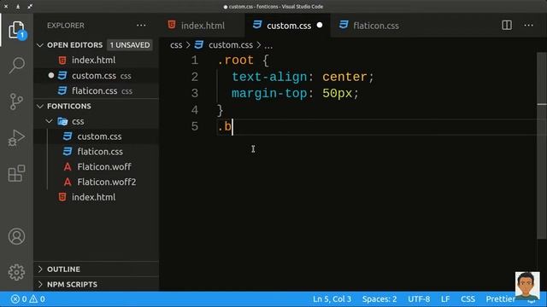Click CSS language mode in status bar
The height and width of the screenshot is (307, 547).
pos(468,299)
